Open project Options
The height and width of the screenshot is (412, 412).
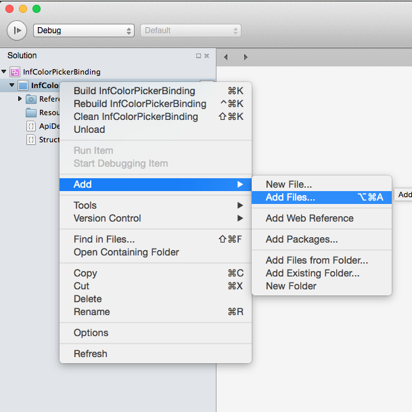pos(156,333)
